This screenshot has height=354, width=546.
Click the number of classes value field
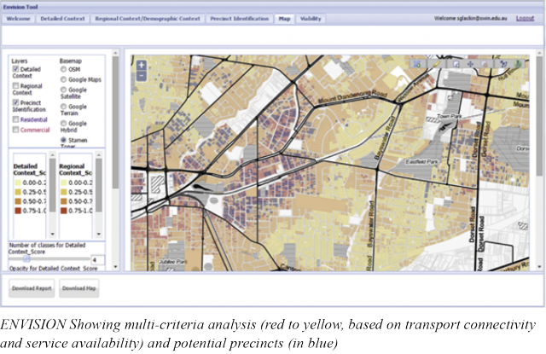click(x=96, y=259)
